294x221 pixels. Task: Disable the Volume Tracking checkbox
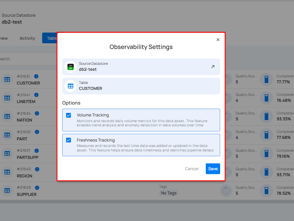click(x=68, y=115)
